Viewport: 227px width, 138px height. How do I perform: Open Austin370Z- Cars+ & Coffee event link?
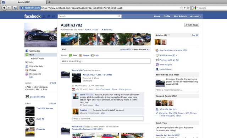pos(98,75)
